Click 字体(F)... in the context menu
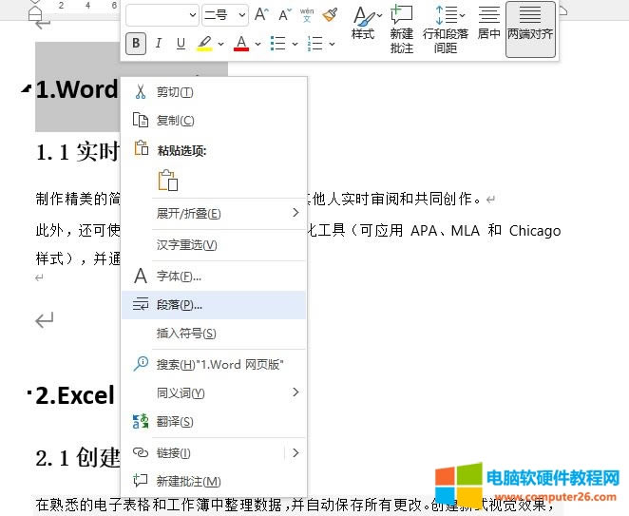Image resolution: width=629 pixels, height=516 pixels. point(178,277)
